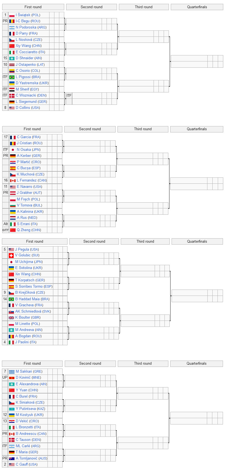Viewport: 229px width, 476px height.
Task: Click the ITF cell in second round bracket
Action: point(69,95)
